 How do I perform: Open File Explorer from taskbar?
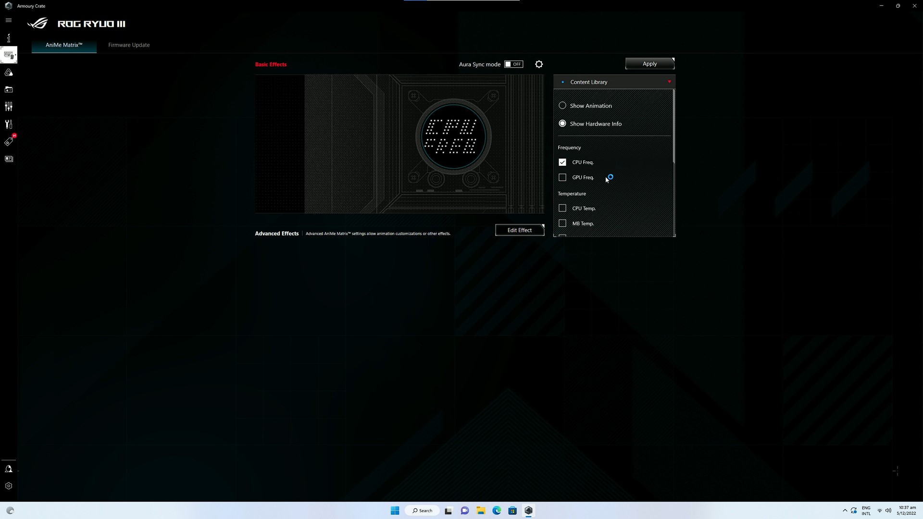coord(481,510)
